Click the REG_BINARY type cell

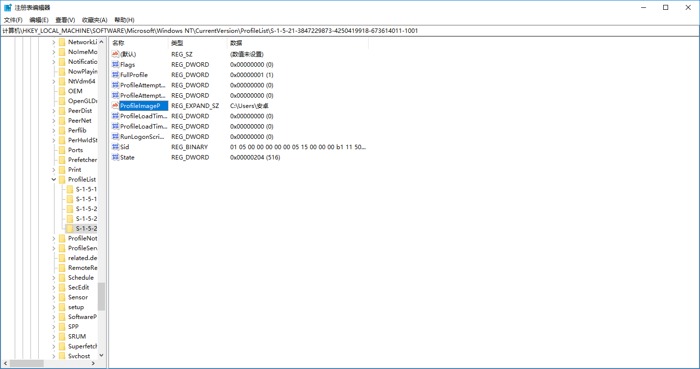click(189, 147)
